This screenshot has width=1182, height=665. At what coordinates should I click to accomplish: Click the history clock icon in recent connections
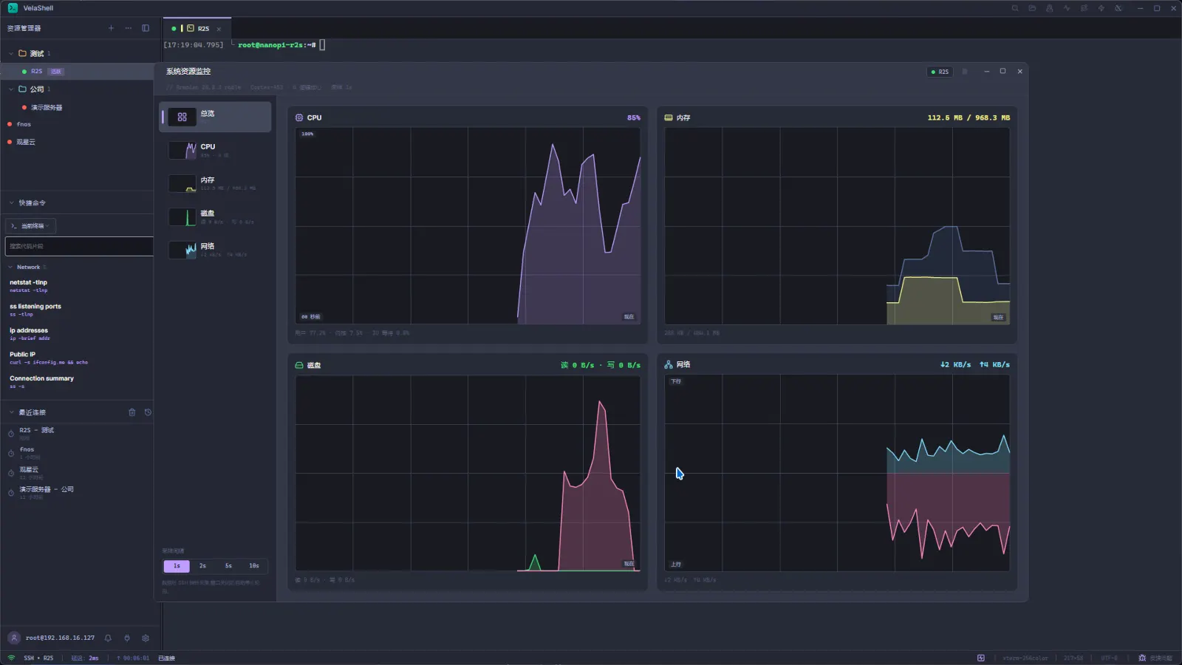148,412
